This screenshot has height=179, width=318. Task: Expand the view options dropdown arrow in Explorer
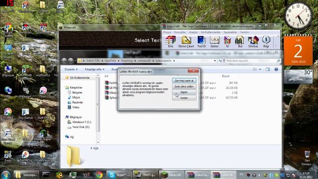click(260, 70)
